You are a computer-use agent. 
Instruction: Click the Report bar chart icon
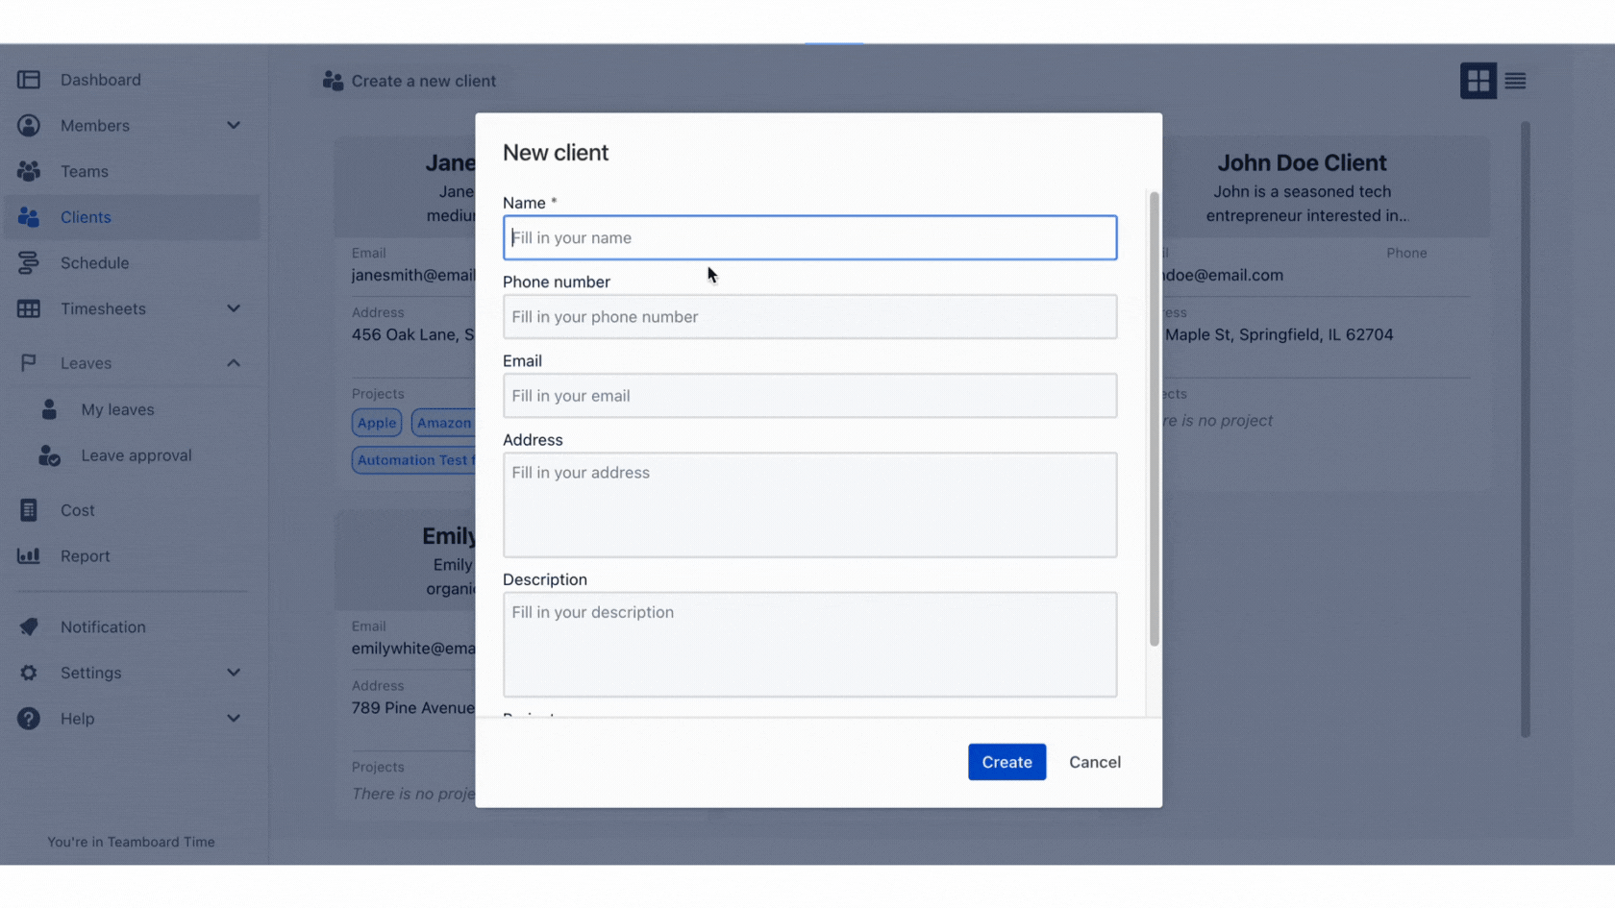click(x=29, y=555)
